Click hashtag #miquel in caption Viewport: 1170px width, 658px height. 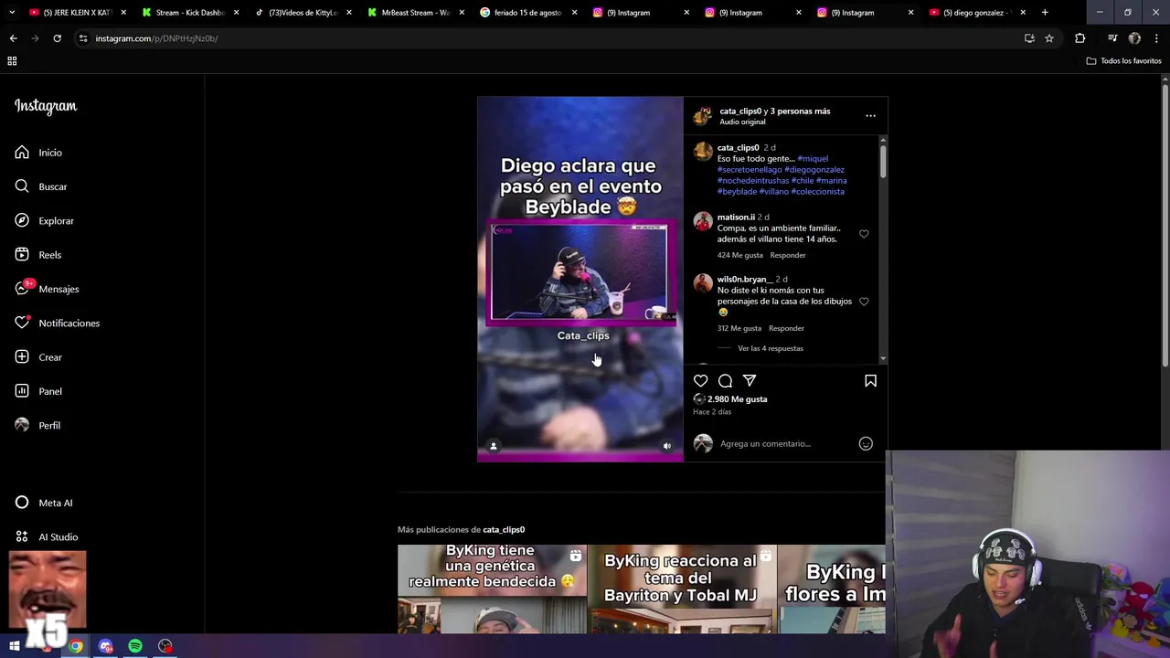click(813, 159)
